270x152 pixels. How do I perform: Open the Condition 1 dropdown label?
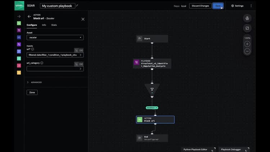[152, 108]
